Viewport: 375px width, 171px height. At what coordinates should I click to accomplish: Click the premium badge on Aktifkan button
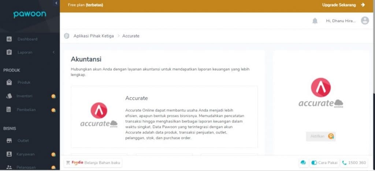(x=331, y=136)
